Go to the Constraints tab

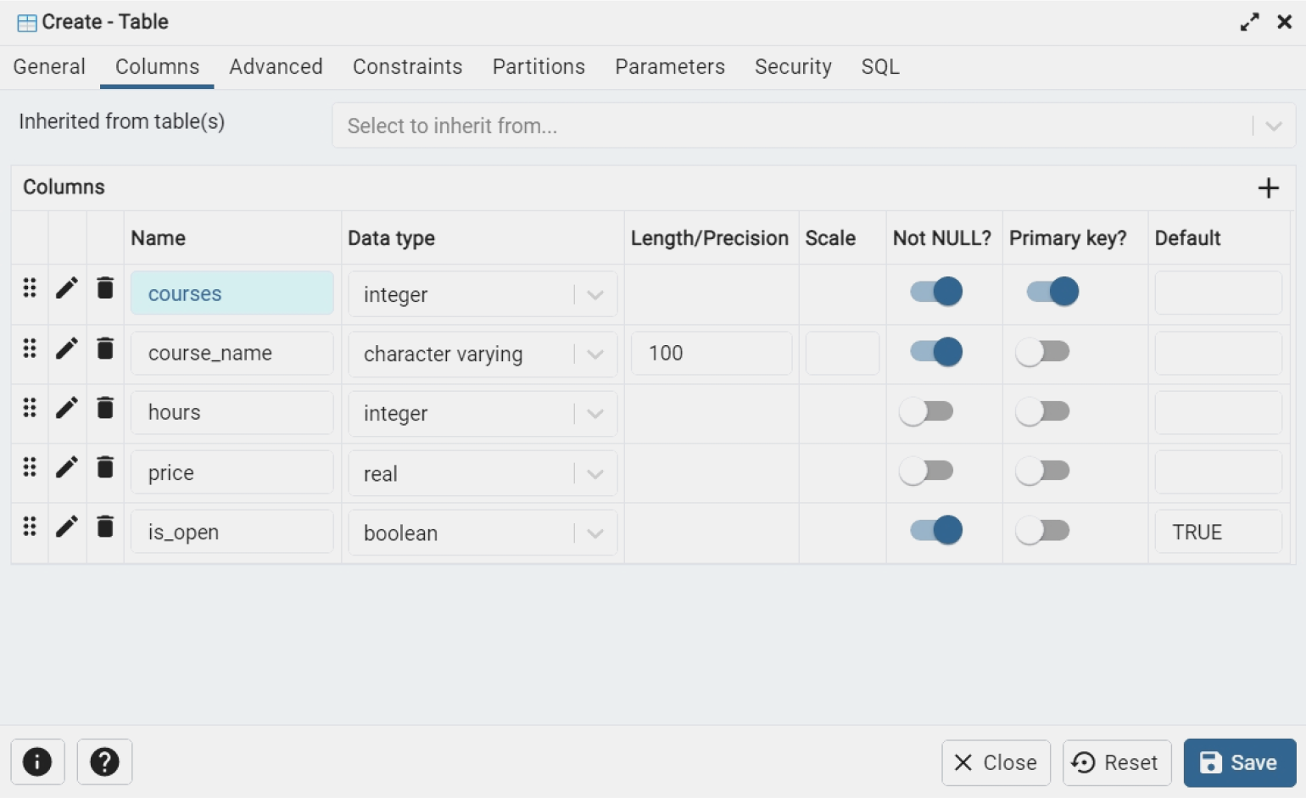[x=407, y=67]
